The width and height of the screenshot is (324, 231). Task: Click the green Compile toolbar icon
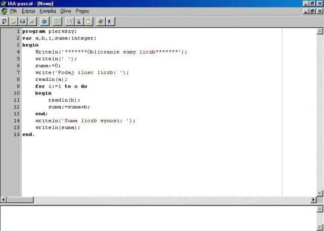pos(101,21)
